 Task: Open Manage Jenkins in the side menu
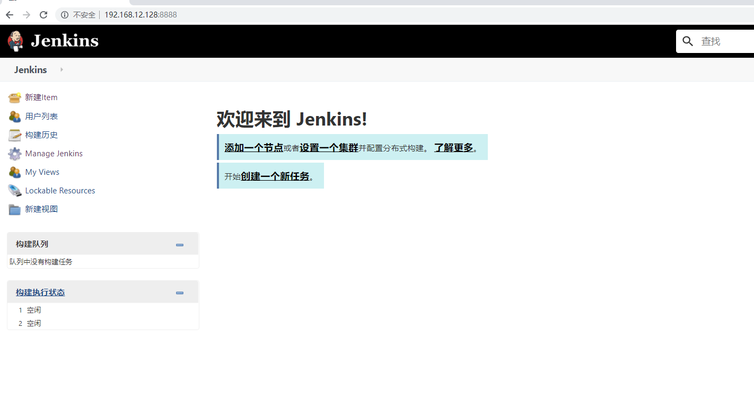click(x=54, y=154)
